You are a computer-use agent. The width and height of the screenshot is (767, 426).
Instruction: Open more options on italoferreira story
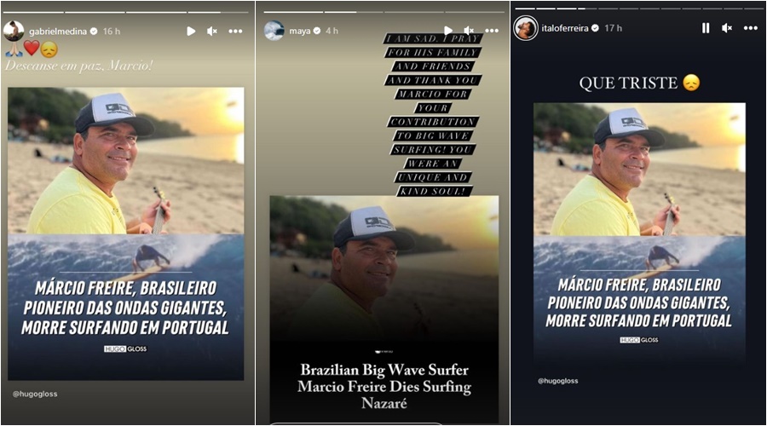point(750,28)
